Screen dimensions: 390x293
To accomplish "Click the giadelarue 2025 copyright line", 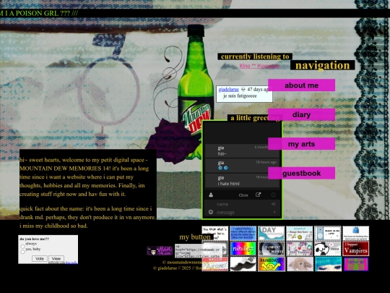I will (178, 268).
